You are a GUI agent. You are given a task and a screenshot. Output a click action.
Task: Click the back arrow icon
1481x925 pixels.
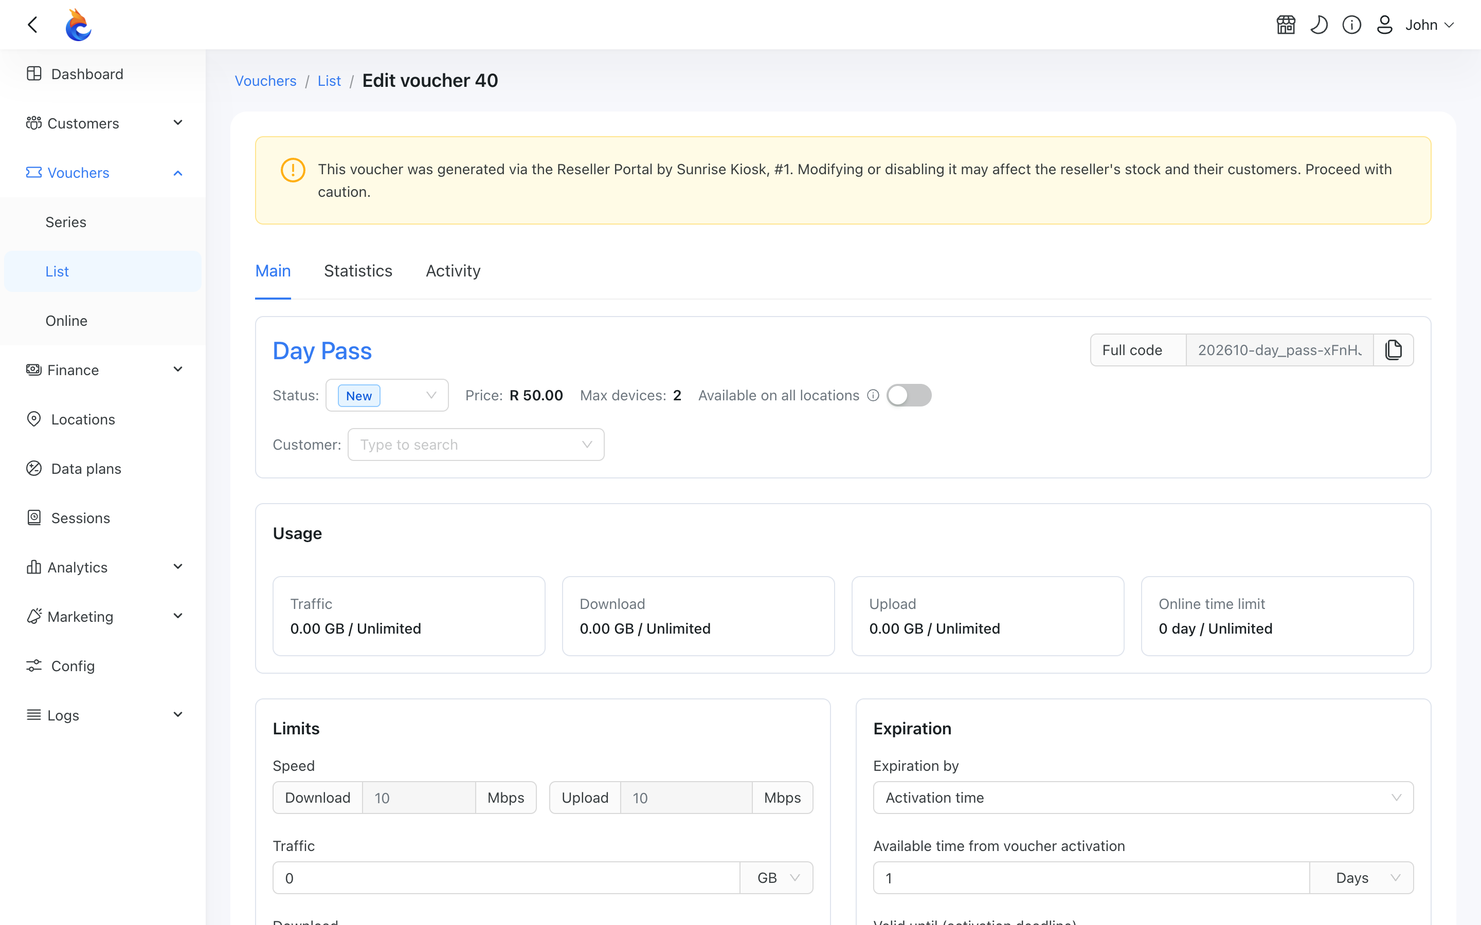pos(33,25)
